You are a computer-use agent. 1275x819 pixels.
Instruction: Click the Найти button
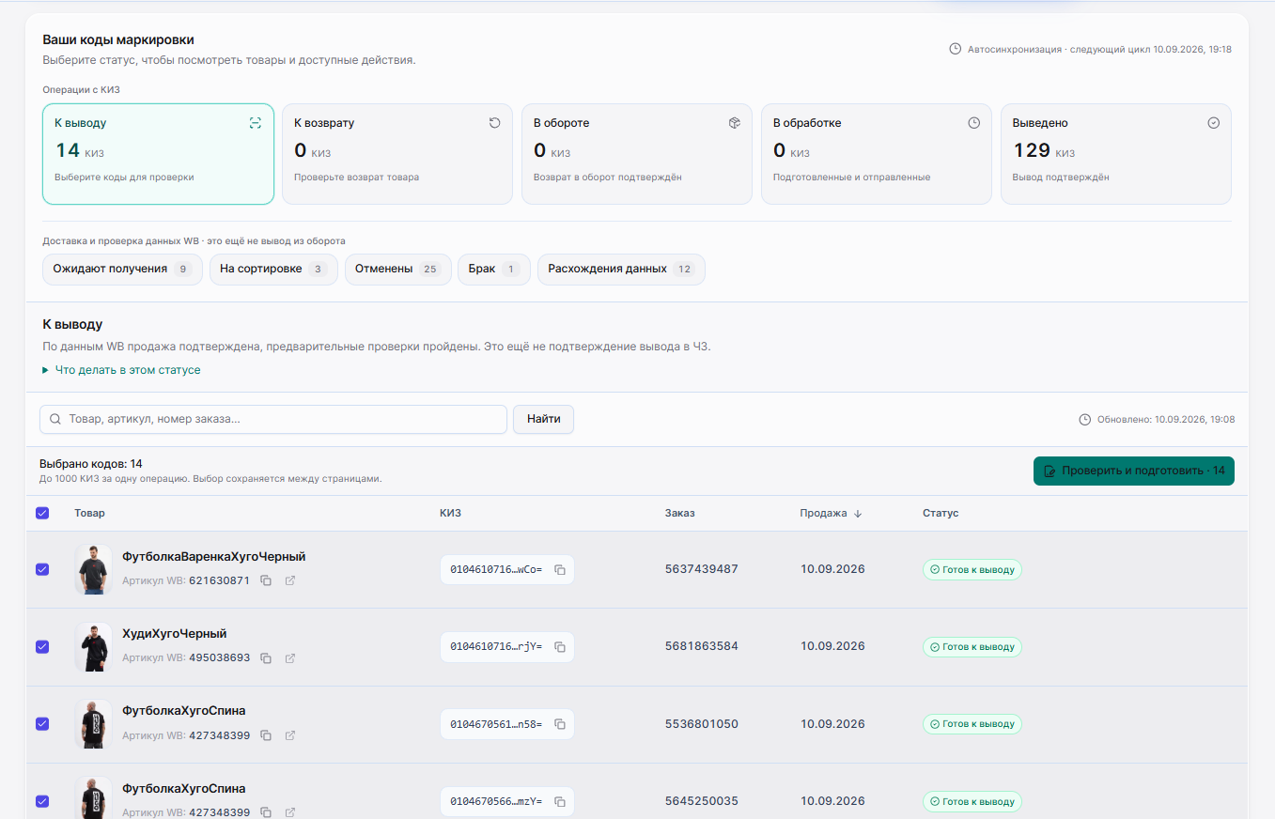[543, 419]
